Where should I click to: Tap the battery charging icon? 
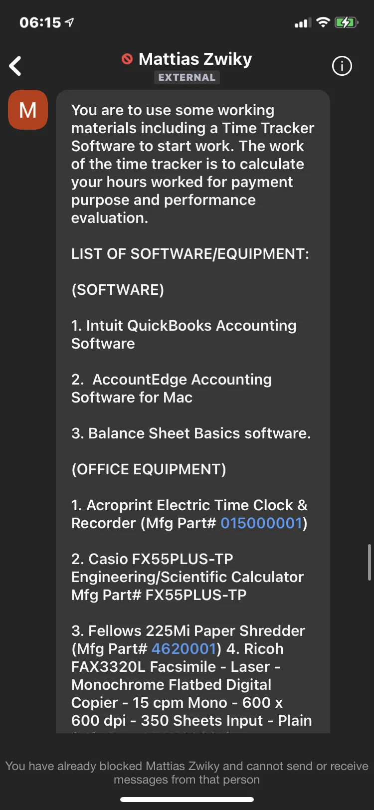click(347, 22)
